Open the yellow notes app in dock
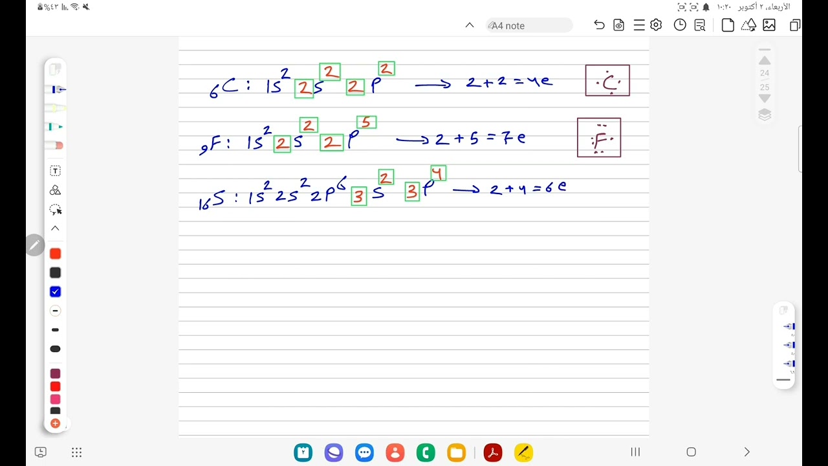The width and height of the screenshot is (828, 466). click(x=523, y=452)
